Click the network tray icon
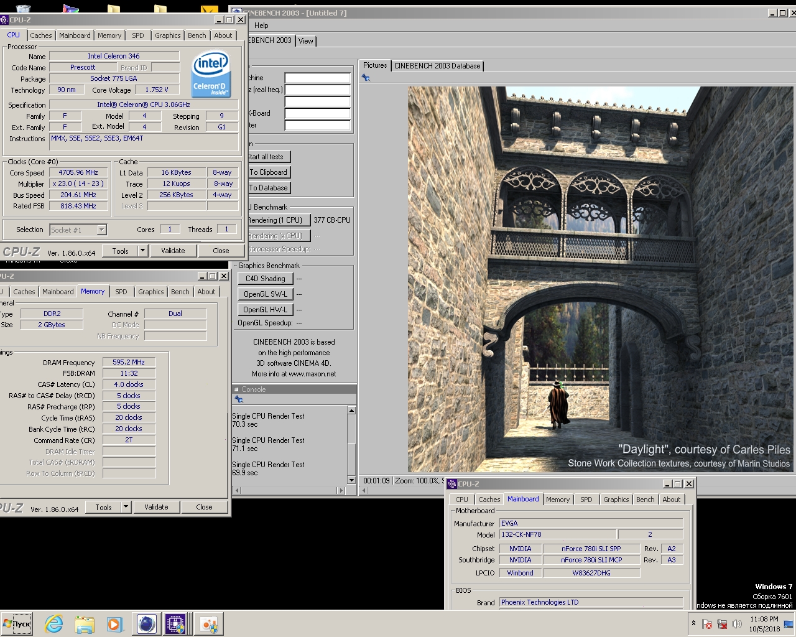 coord(722,624)
